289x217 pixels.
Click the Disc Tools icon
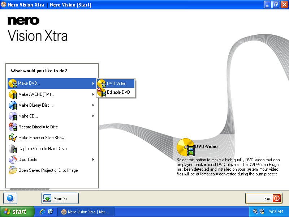[13, 159]
